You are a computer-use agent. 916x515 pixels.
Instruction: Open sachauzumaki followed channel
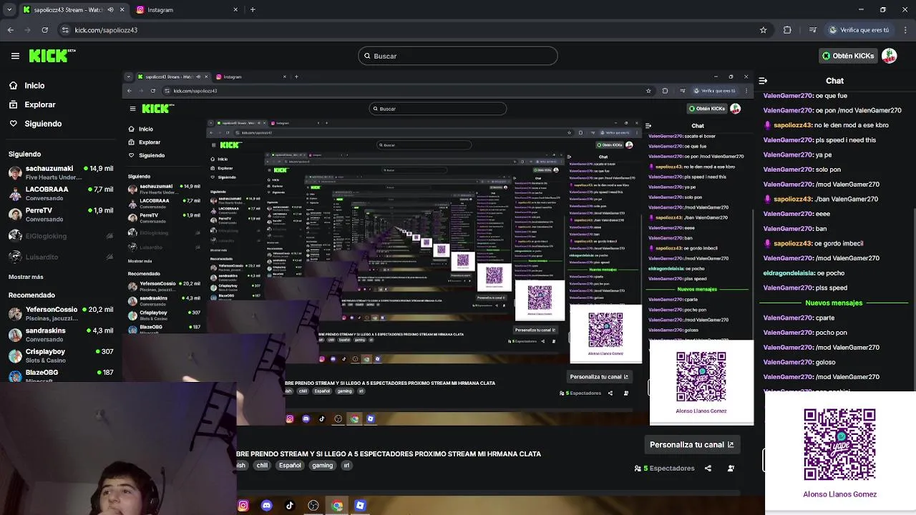pos(61,172)
